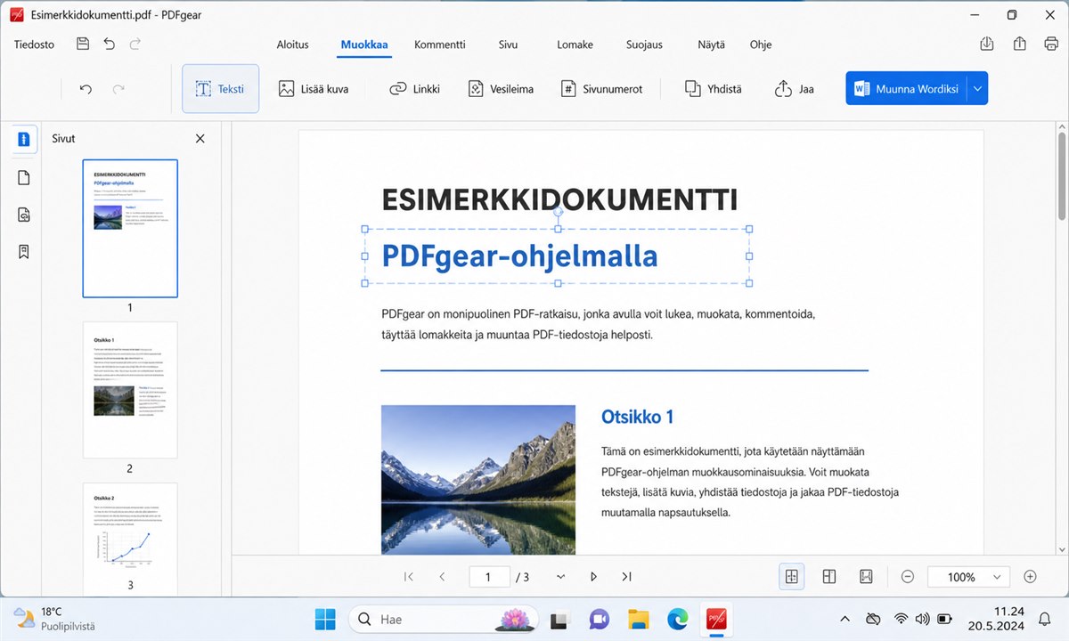The width and height of the screenshot is (1069, 641).
Task: Click the vertical document scrollbar
Action: click(x=1061, y=175)
